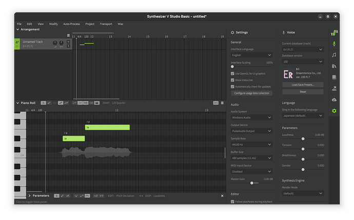Screen dimensions: 354x220
Task: Toggle Automatically check for updates checkbox
Action: 232,87
